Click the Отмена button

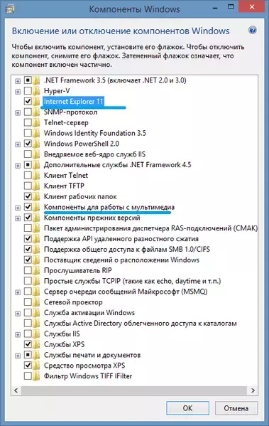[236, 408]
